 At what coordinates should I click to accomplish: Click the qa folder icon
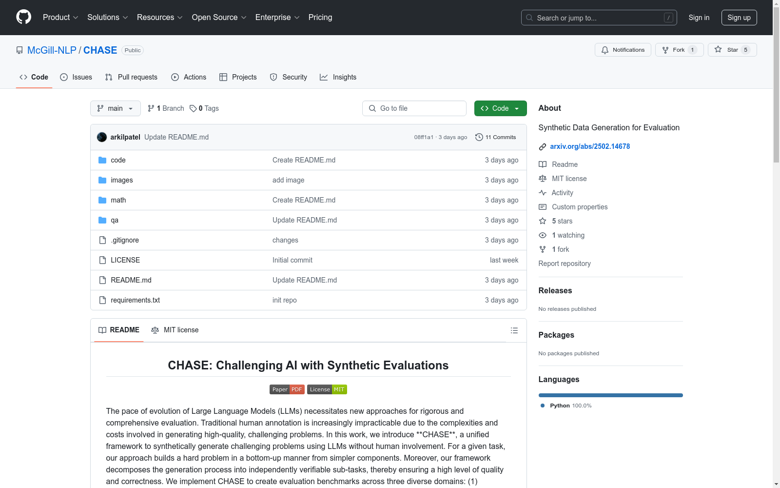tap(102, 220)
